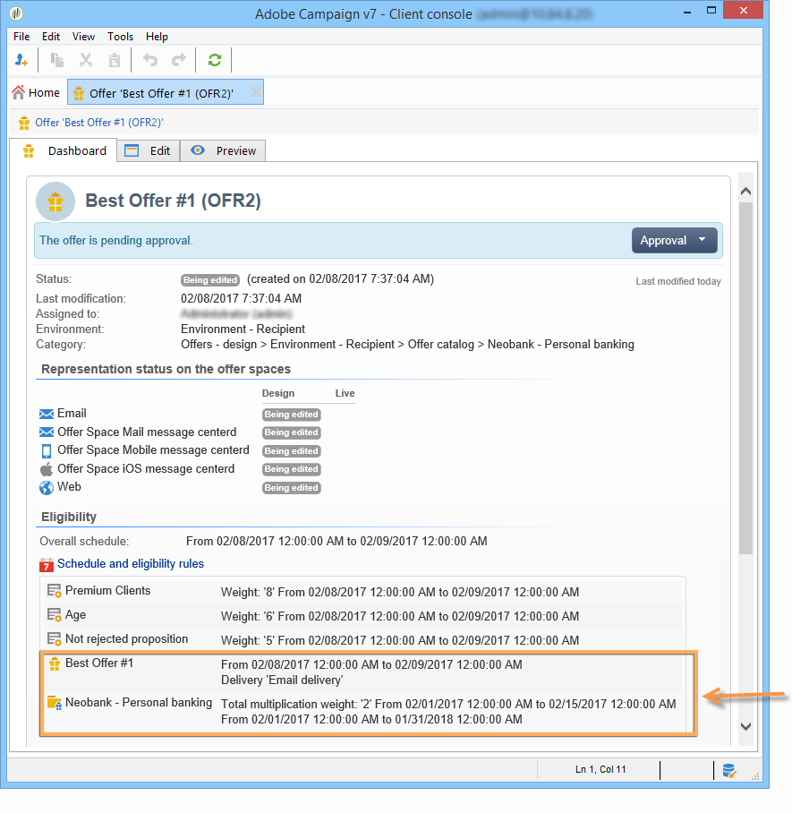Click the Home house icon
This screenshot has width=792, height=813.
pos(18,92)
